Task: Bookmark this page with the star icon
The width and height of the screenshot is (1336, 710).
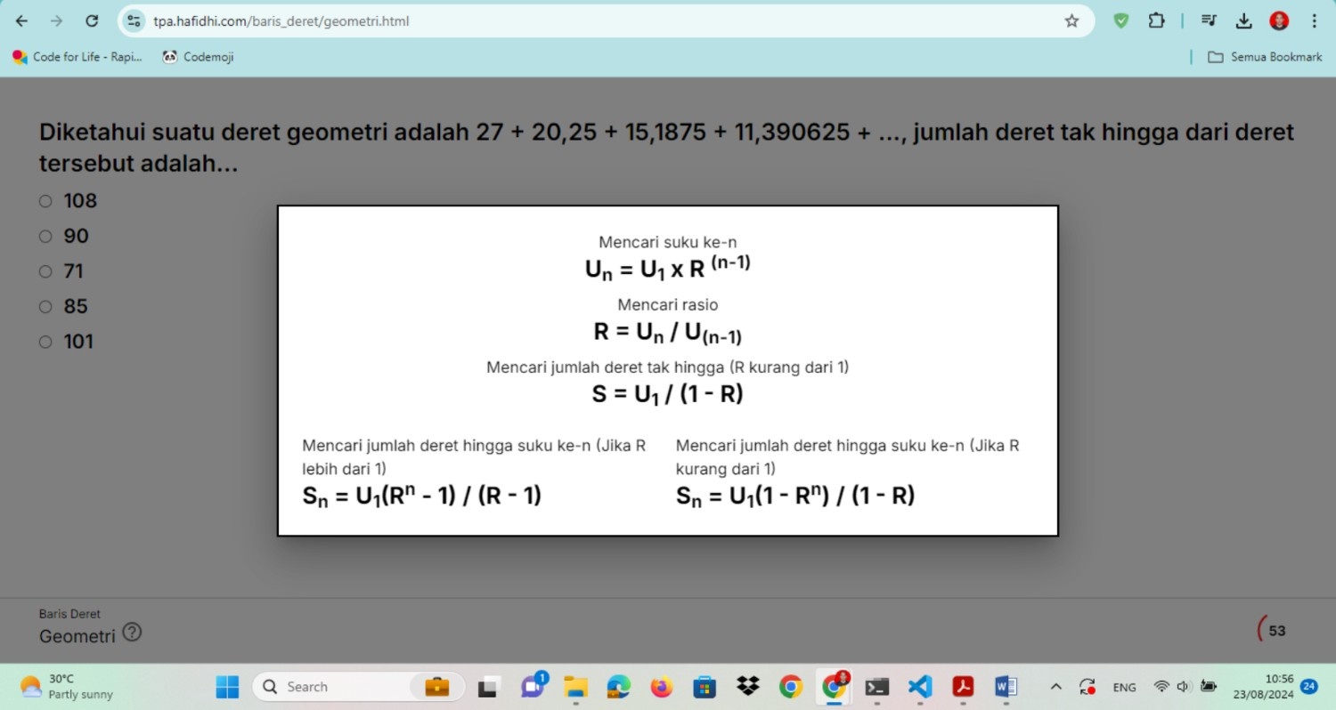Action: pos(1071,21)
